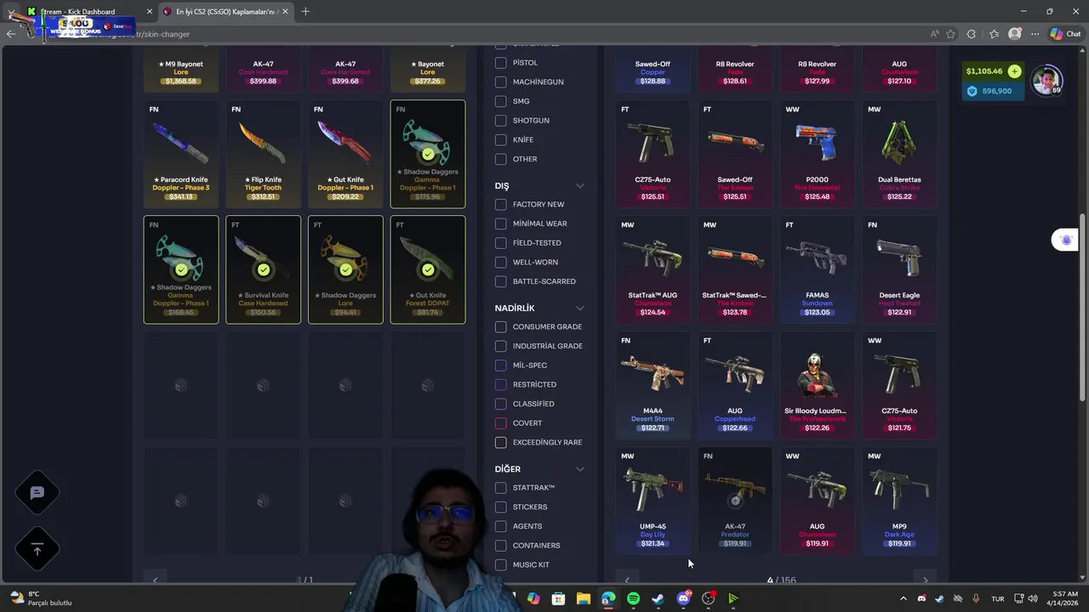1089x612 pixels.
Task: Show hidden system tray icons
Action: pos(904,598)
